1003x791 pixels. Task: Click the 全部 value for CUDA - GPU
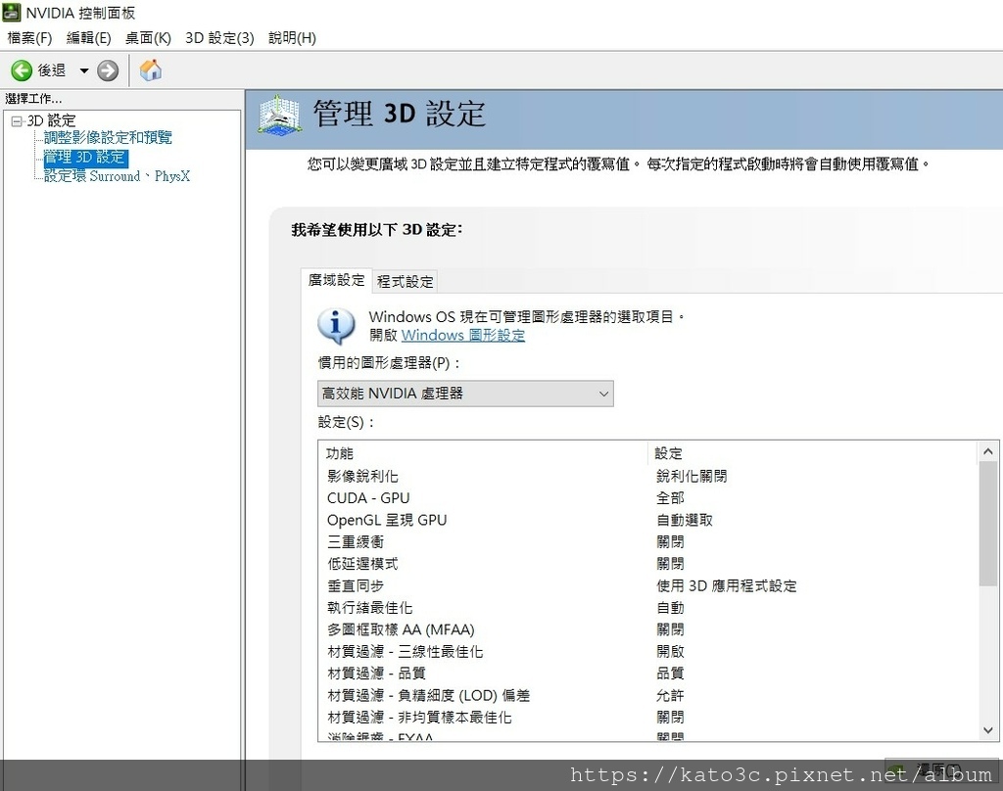670,498
